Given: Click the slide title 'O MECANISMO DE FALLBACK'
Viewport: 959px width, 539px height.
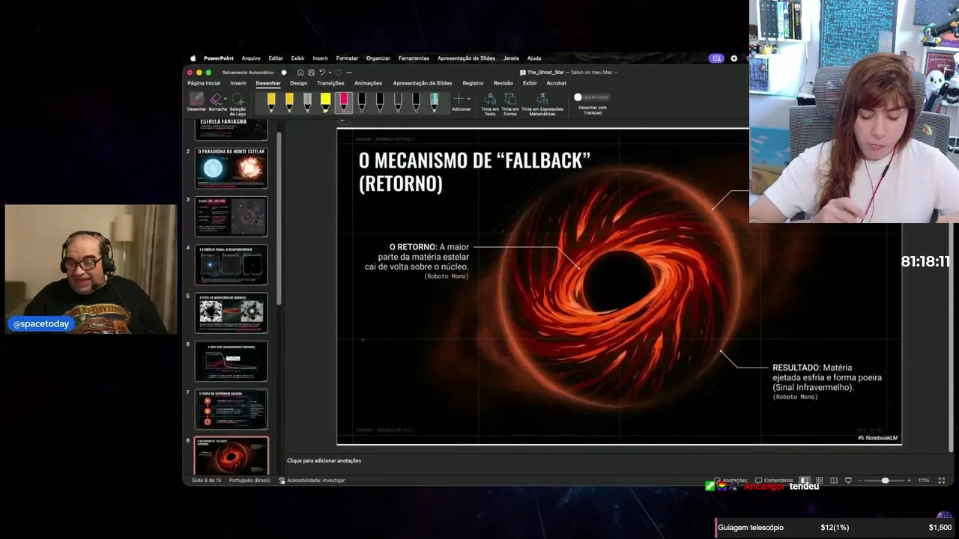Looking at the screenshot, I should click(475, 171).
